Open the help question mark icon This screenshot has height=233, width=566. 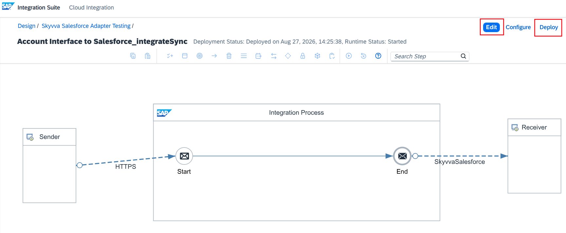pos(378,56)
